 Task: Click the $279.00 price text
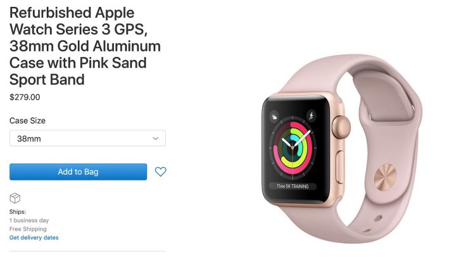tap(25, 97)
